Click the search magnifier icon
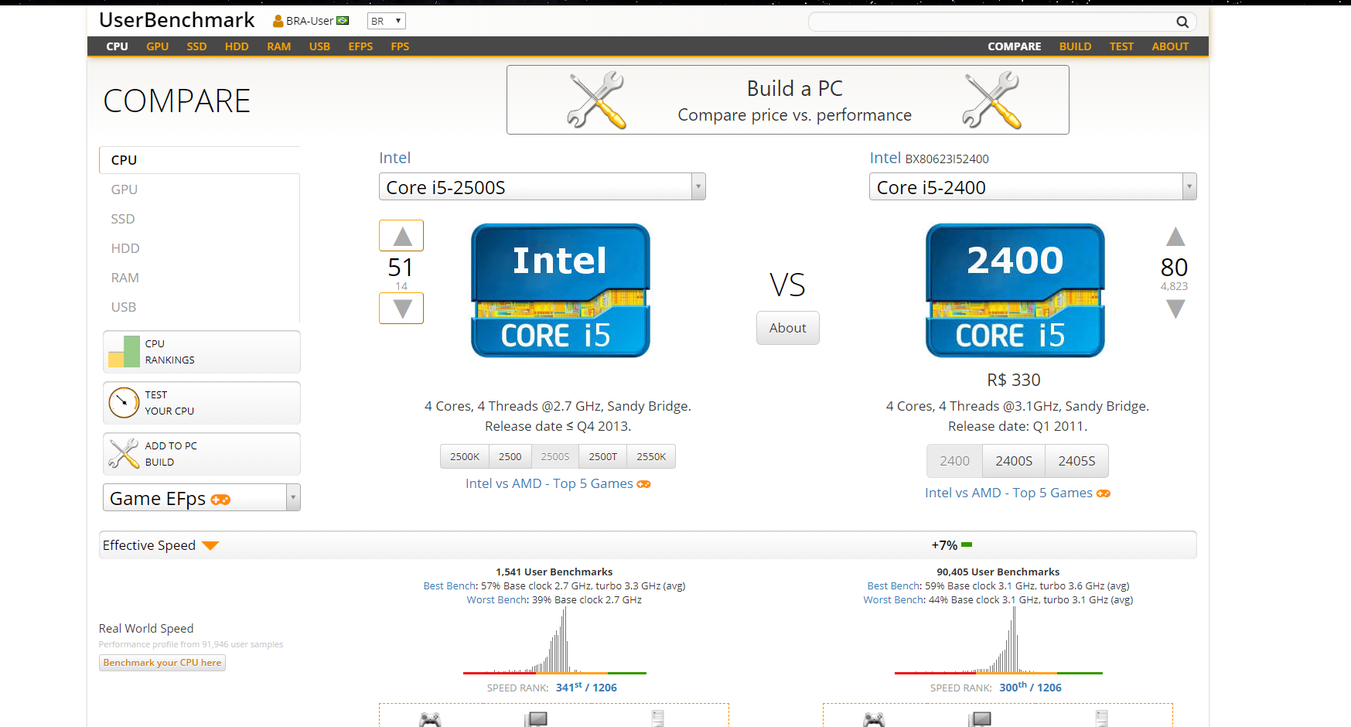 [x=1182, y=22]
